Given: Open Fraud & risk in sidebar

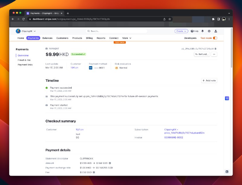Looking at the screenshot, I should tap(24, 60).
